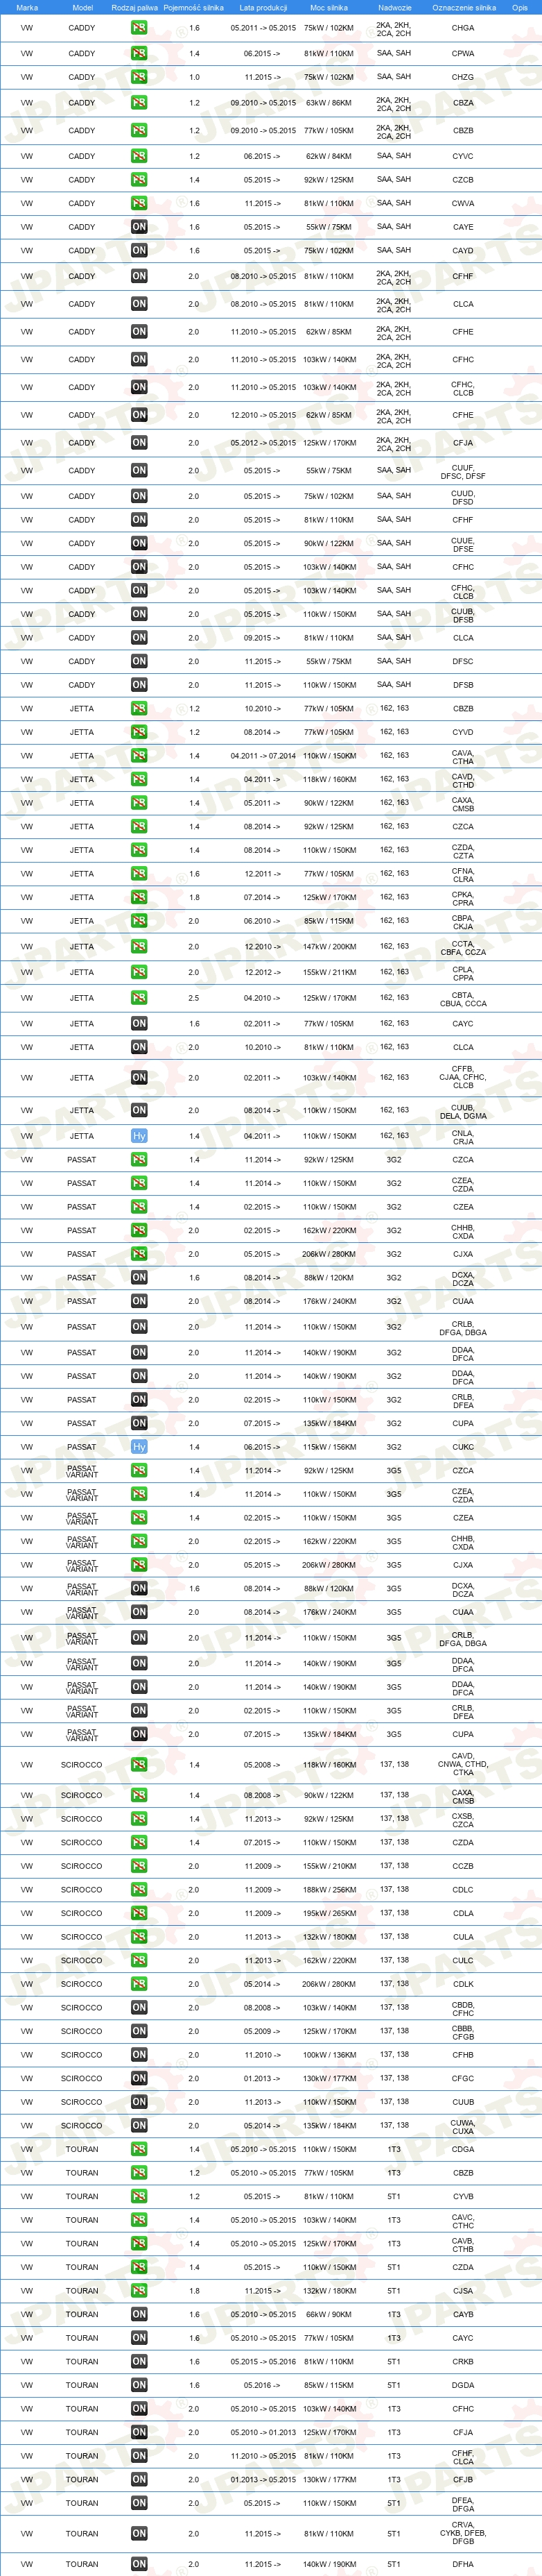Click the ON diesel icon in the CAYE row

139,227
